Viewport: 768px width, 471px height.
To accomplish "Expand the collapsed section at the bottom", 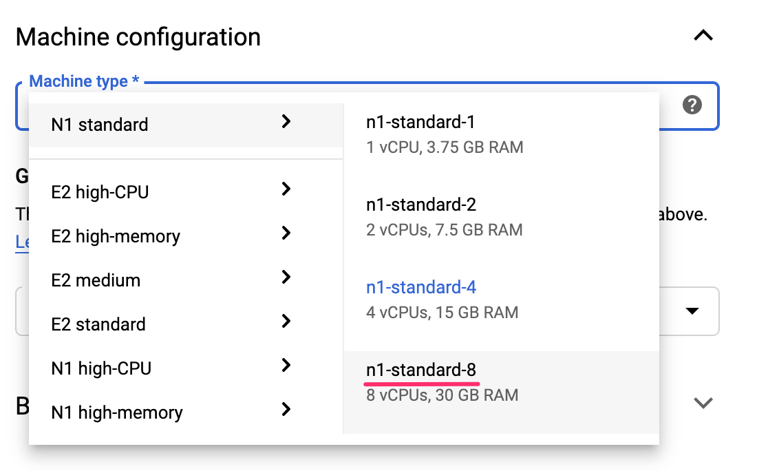I will [703, 404].
